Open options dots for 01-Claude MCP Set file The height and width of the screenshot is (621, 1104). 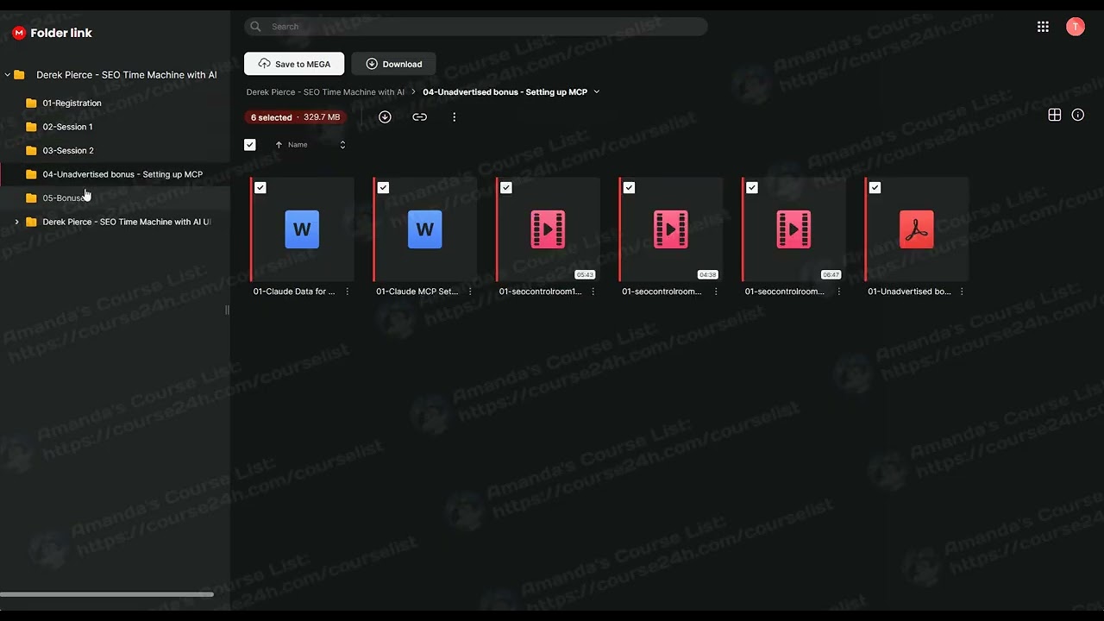470,292
